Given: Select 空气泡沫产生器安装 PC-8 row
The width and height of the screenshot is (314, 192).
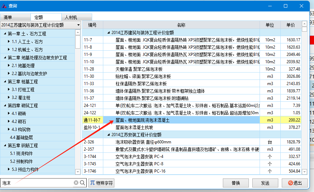Looking at the screenshot, I should click(192, 164).
